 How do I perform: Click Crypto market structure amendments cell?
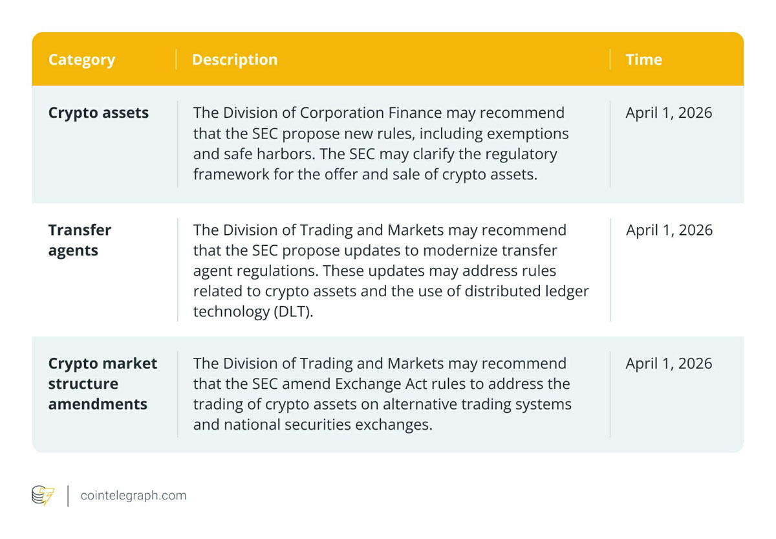click(x=103, y=384)
